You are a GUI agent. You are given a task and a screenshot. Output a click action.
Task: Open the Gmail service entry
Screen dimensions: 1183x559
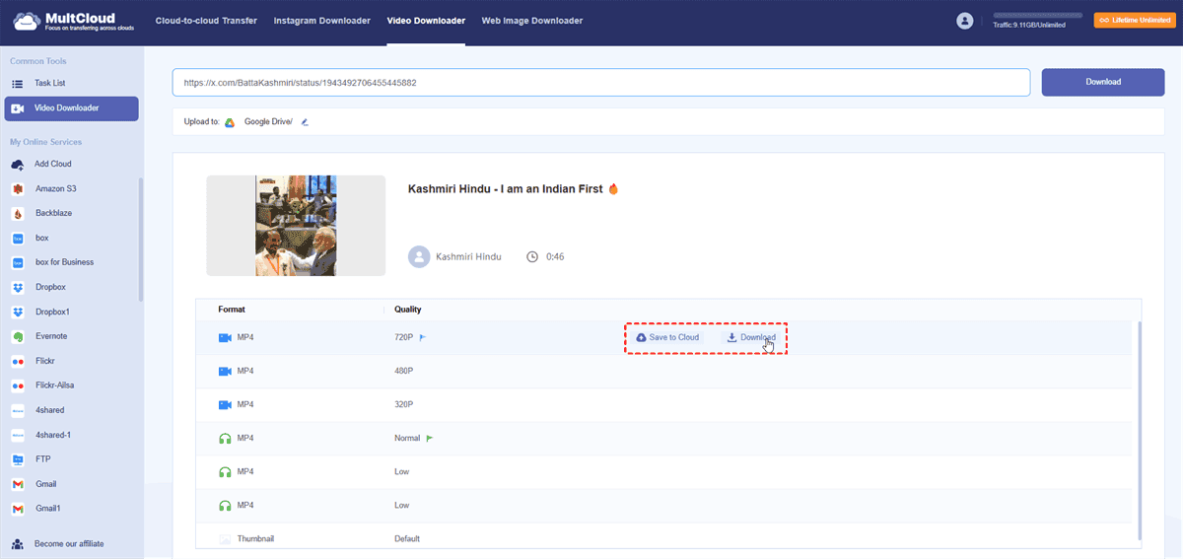coord(45,484)
